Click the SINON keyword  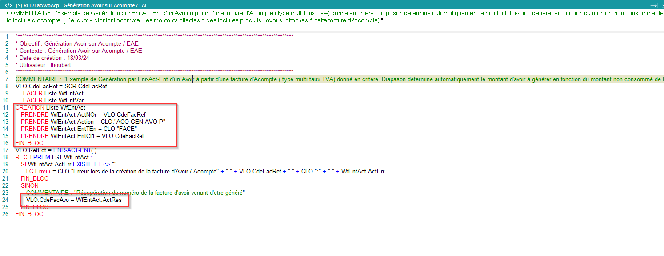click(30, 185)
